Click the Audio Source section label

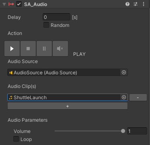point(23,61)
